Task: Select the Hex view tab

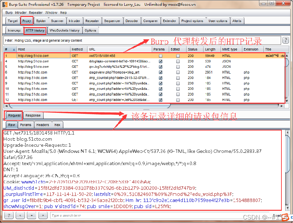Action: pyautogui.click(x=57, y=125)
